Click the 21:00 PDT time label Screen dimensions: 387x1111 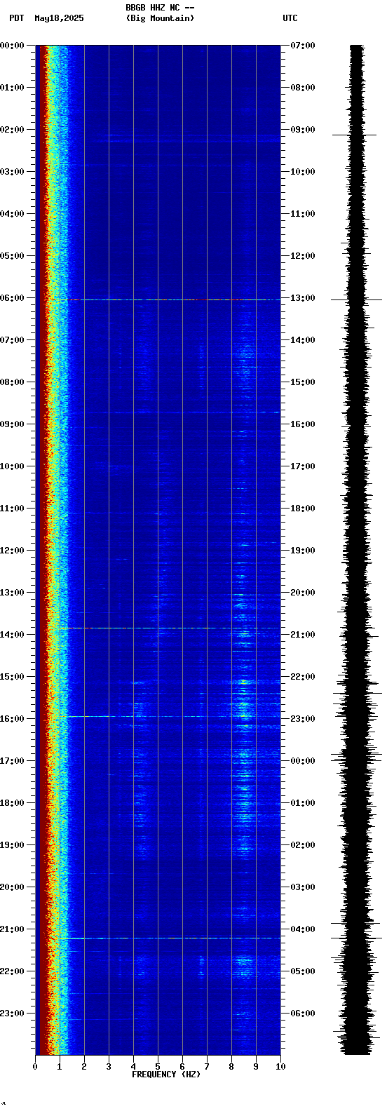point(12,929)
